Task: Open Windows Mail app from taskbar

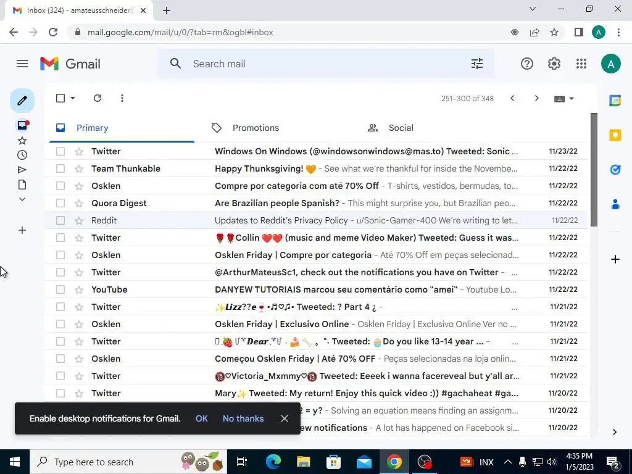Action: click(364, 462)
